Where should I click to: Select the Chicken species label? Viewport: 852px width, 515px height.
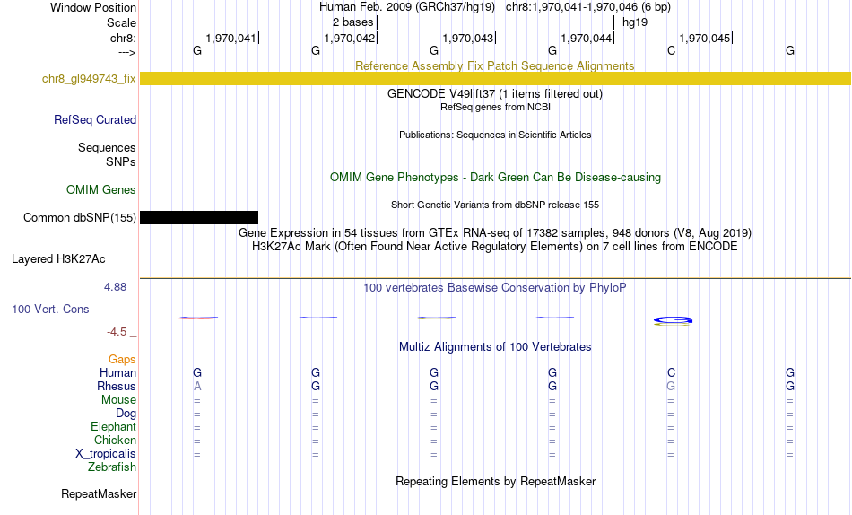[115, 440]
